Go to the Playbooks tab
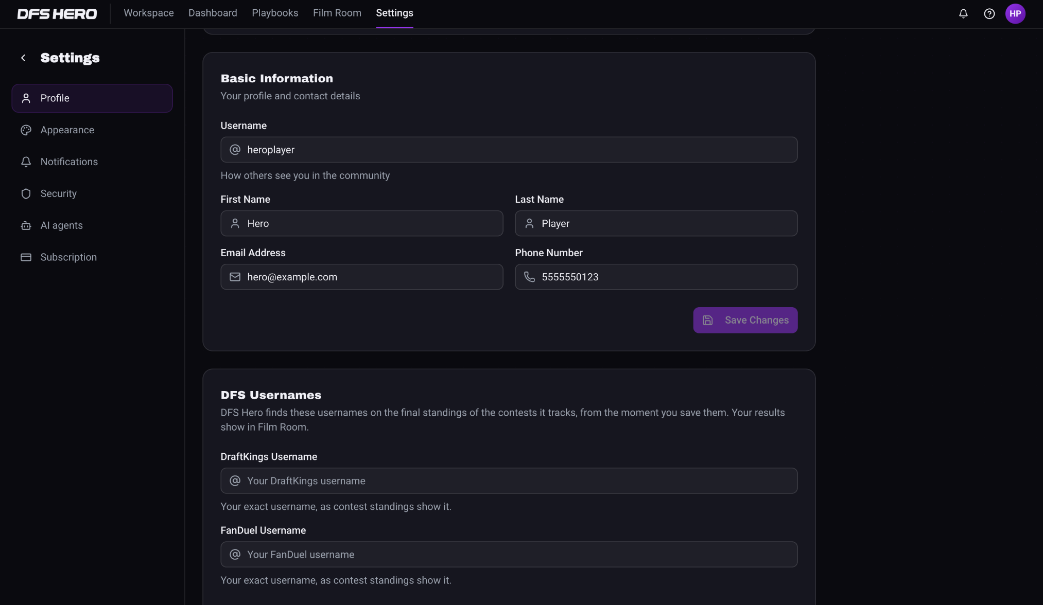 275,13
